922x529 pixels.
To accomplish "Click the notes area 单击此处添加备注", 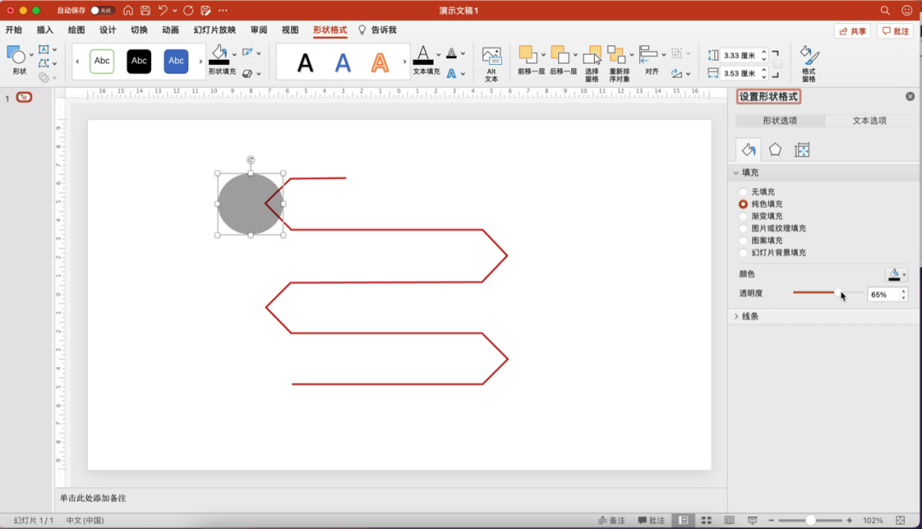I will 94,497.
